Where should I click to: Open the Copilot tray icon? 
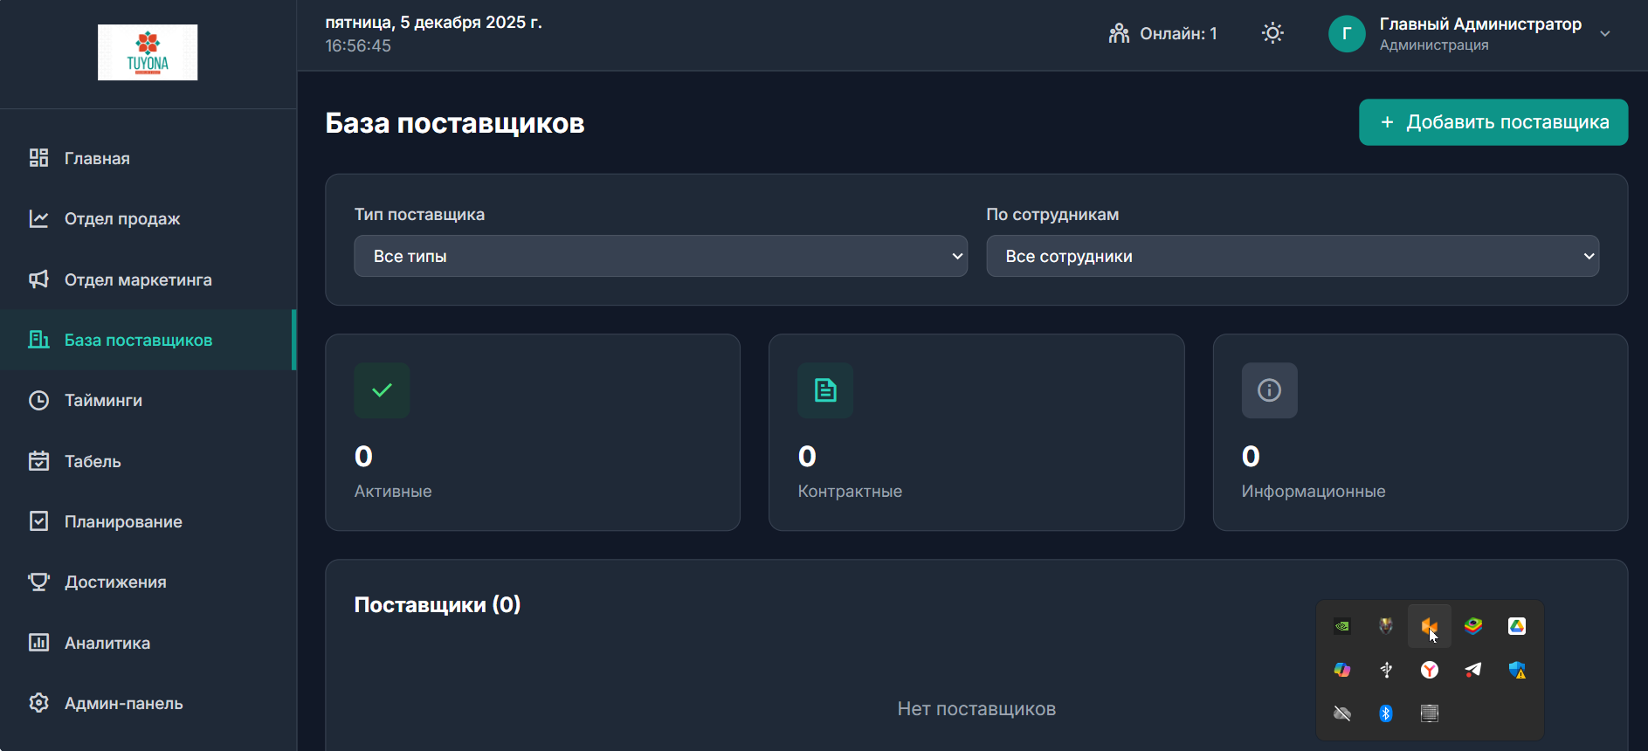click(1342, 670)
